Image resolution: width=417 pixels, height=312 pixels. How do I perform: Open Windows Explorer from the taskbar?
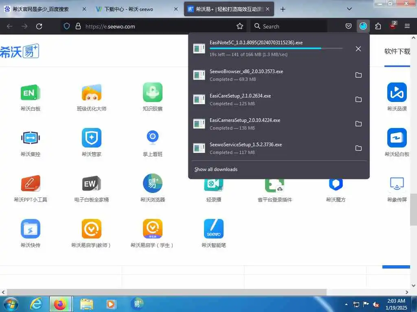(87, 304)
